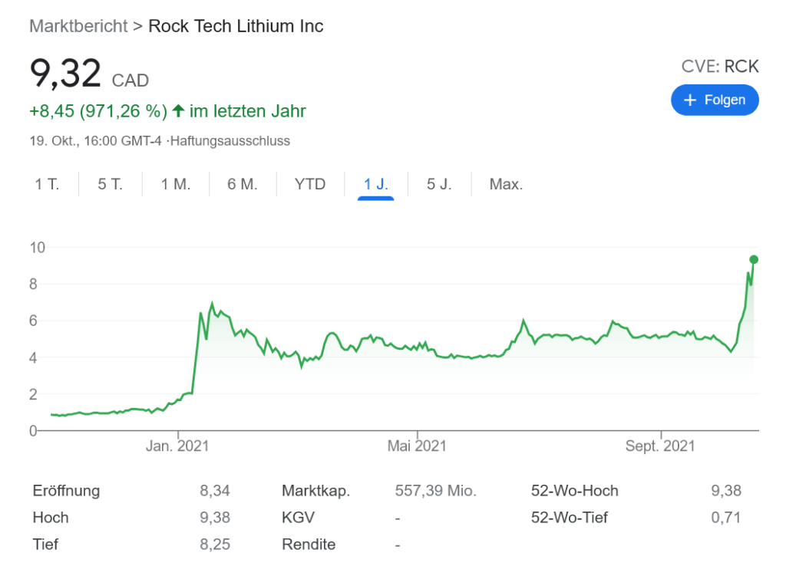Switch to the YTD range tab
Image resolution: width=786 pixels, height=566 pixels.
[310, 184]
